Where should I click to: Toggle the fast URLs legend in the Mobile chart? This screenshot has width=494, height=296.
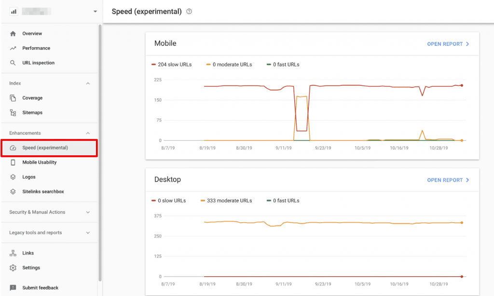point(282,64)
